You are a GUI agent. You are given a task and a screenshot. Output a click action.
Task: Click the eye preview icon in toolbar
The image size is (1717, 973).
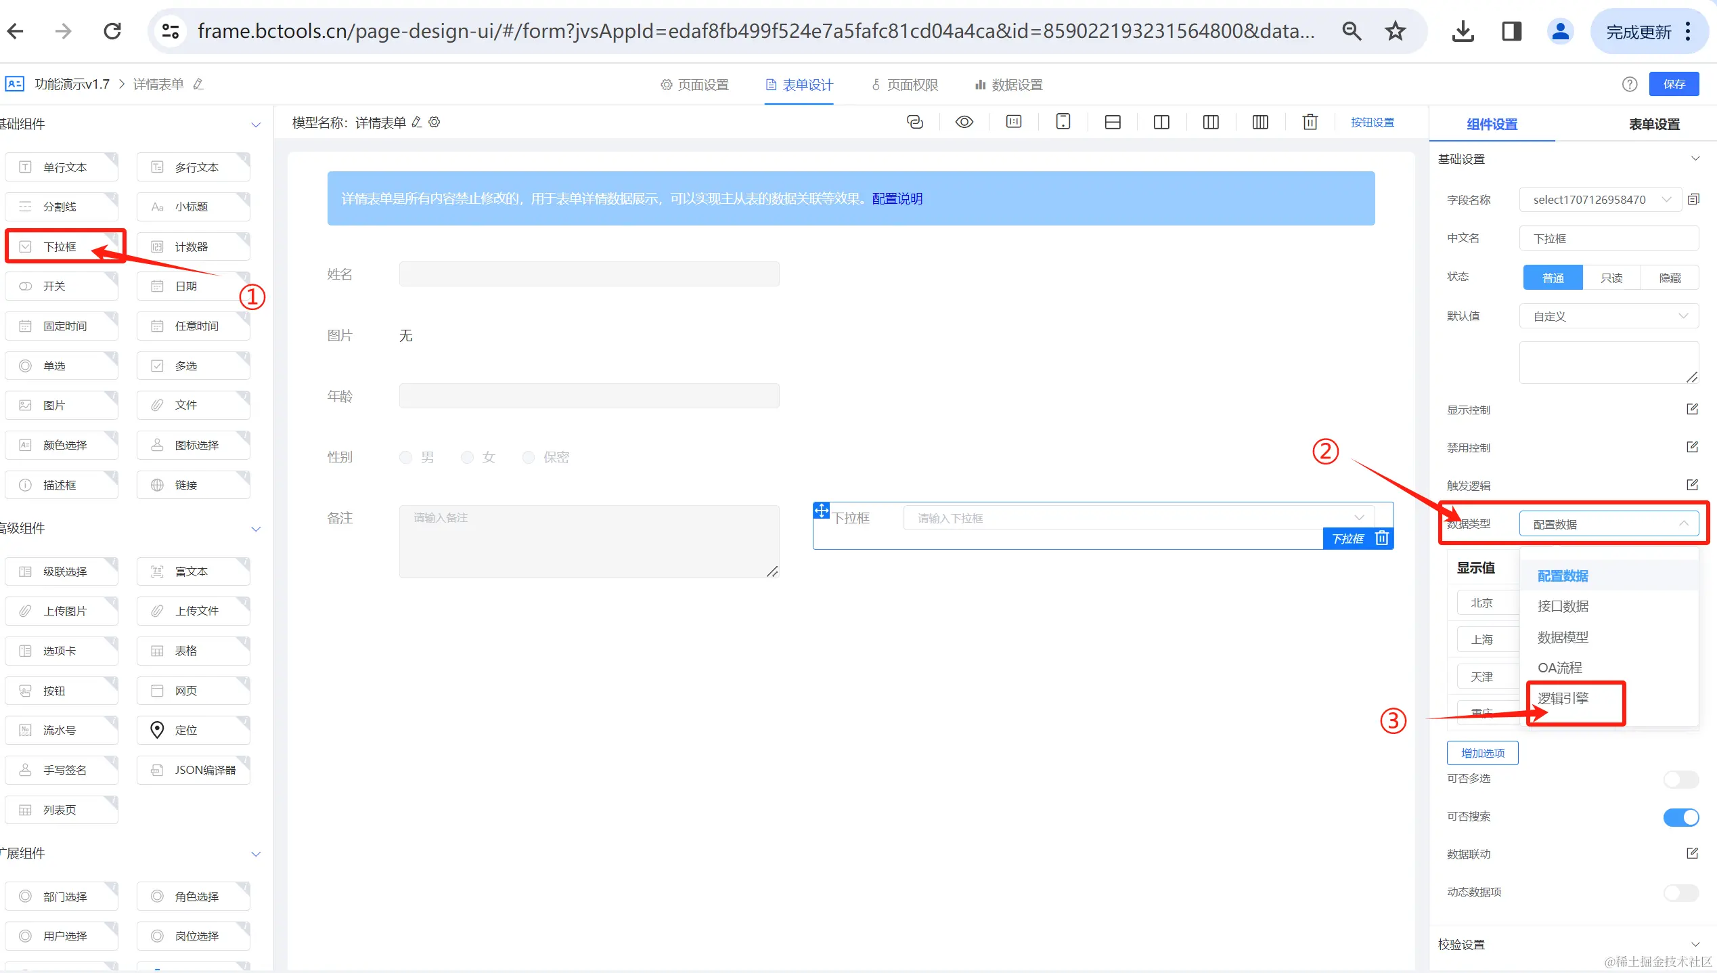964,122
